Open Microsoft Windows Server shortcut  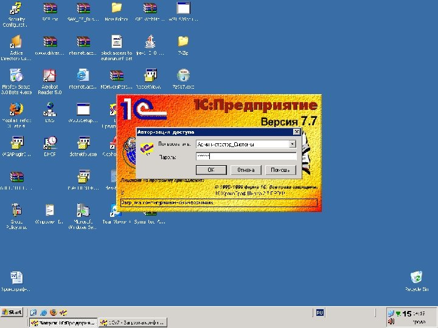tap(83, 216)
